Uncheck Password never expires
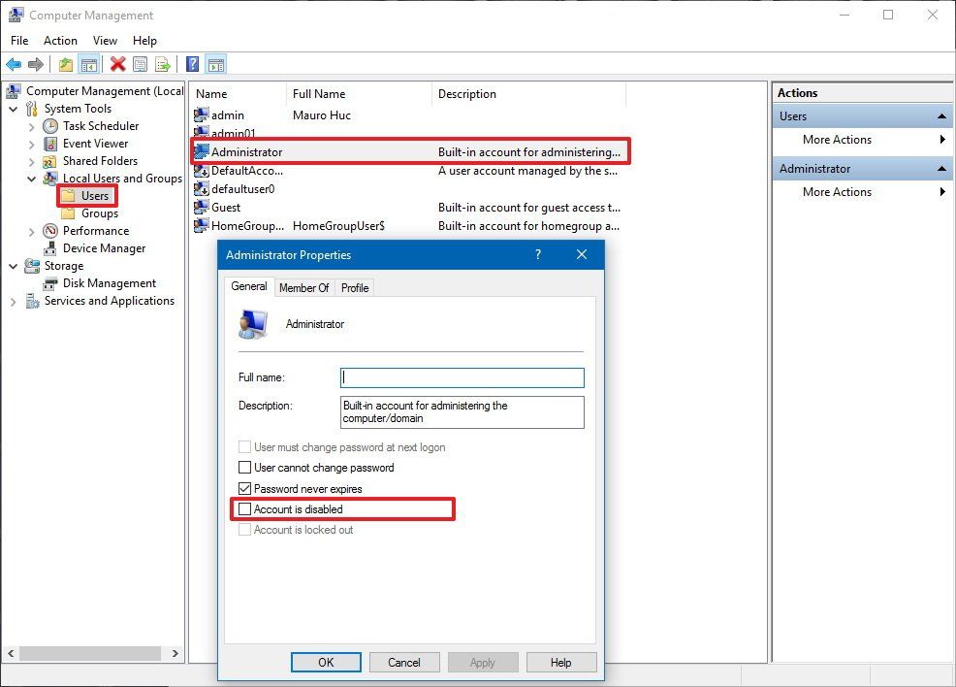This screenshot has height=687, width=956. pos(244,489)
